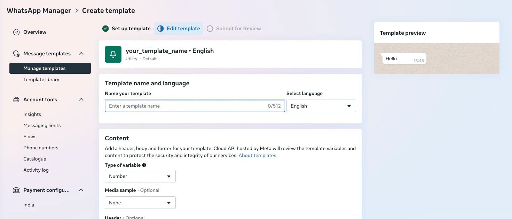Select Manage templates in the sidebar

tap(44, 68)
